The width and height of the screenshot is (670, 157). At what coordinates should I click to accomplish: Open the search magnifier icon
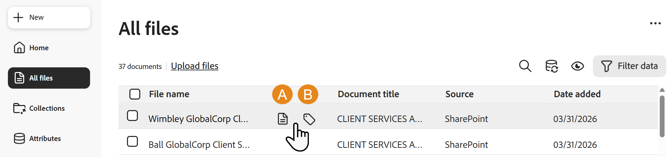[525, 66]
